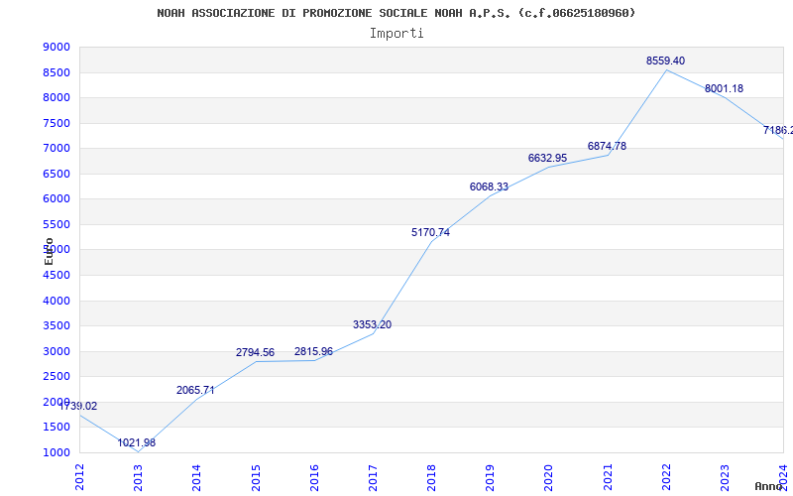This screenshot has height=496, width=793.
Task: Click the x-axis year 2019
Action: 491,477
